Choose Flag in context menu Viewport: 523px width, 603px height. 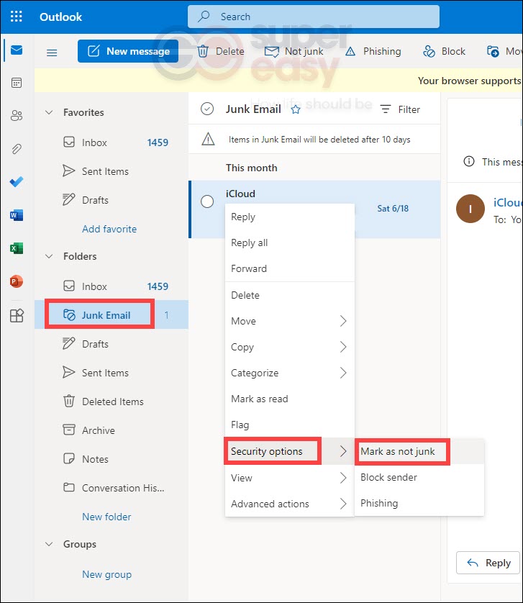tap(290, 425)
